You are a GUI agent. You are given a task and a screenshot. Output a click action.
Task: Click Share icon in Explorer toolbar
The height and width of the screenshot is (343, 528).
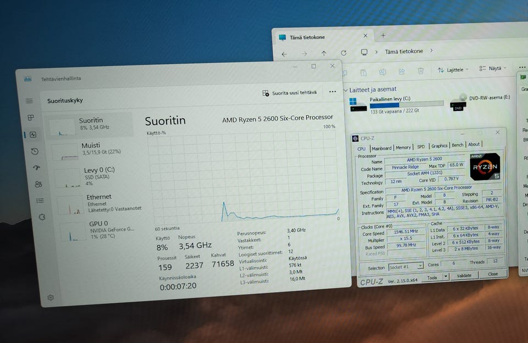(x=402, y=71)
